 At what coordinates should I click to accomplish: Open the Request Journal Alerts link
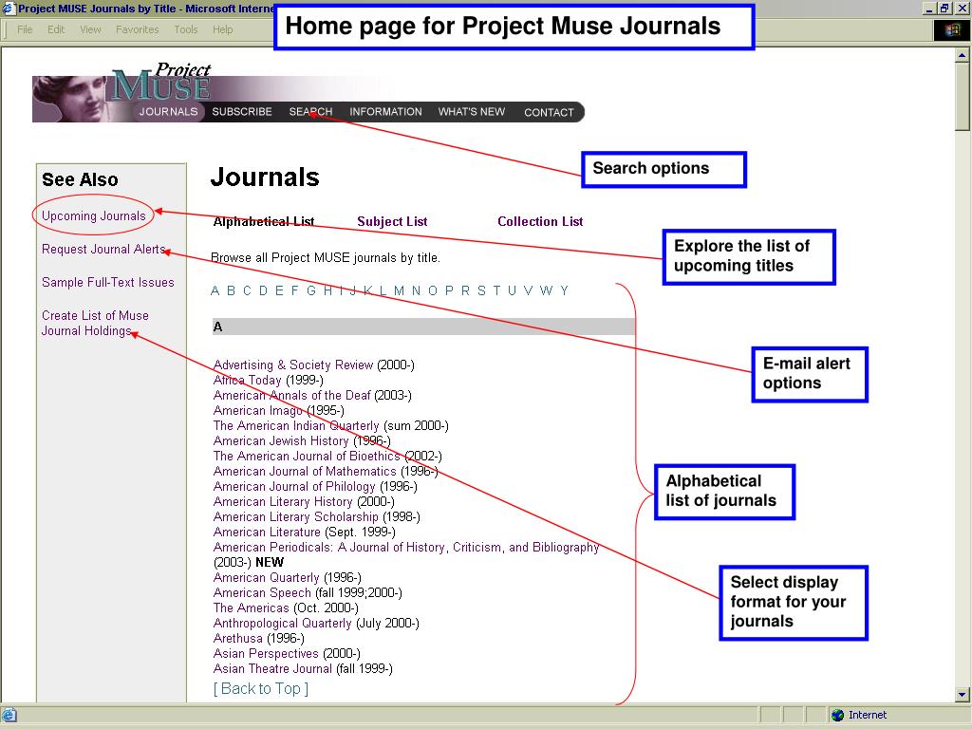coord(103,250)
